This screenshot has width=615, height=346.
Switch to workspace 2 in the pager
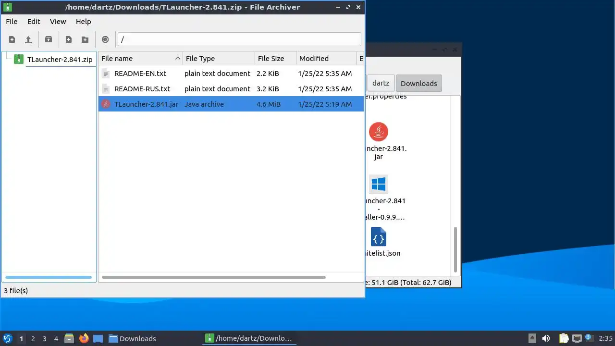(33, 339)
